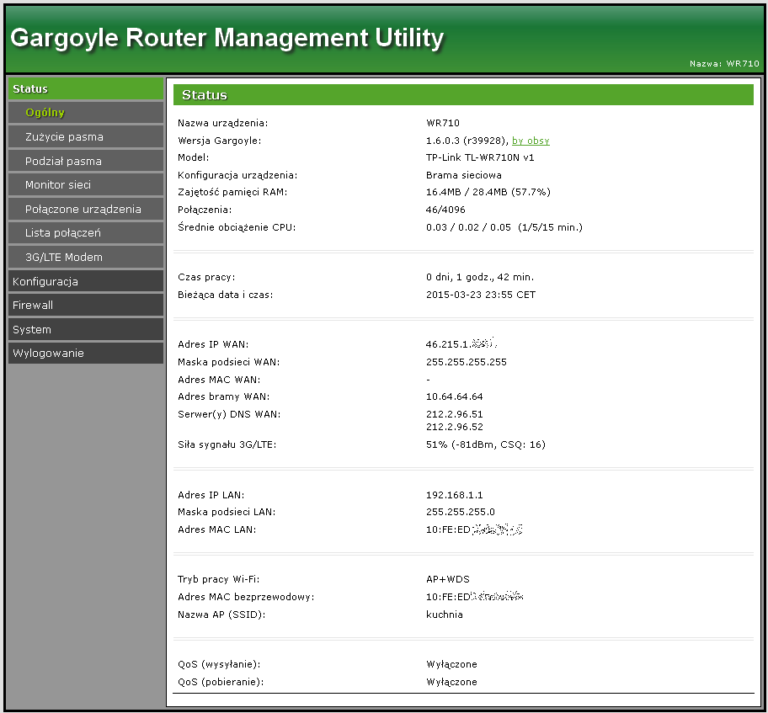Open Lista połączeń page

click(63, 233)
